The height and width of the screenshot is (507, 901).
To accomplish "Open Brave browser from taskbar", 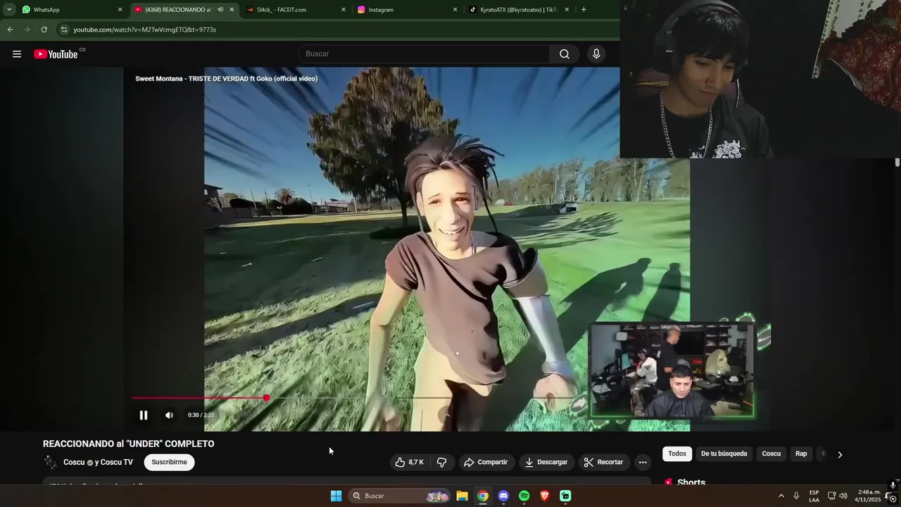I will point(545,496).
